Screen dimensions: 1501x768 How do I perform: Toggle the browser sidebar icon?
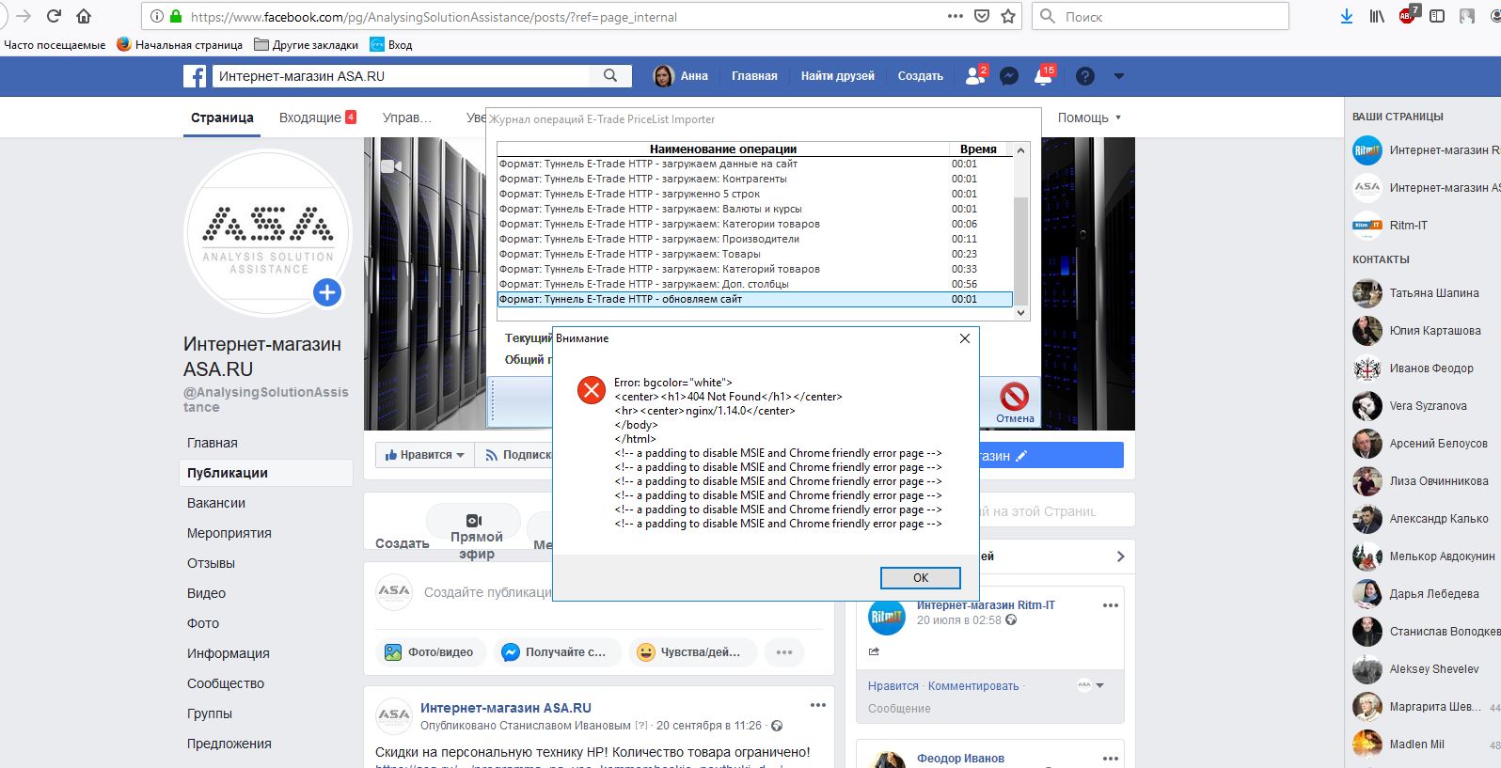1437,16
